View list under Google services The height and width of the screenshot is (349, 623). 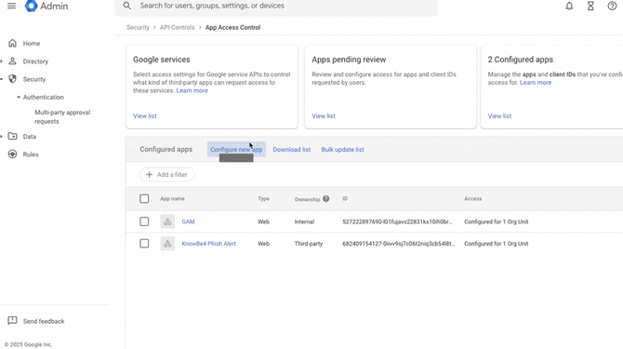[145, 116]
